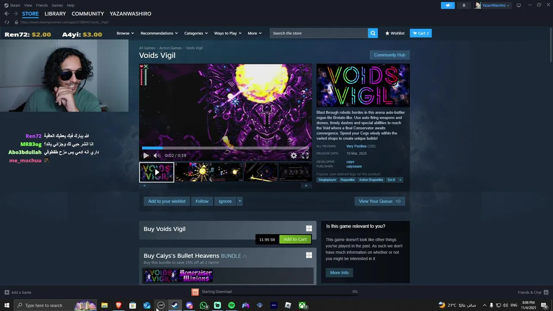Open Roblox from the taskbar
The width and height of the screenshot is (553, 311).
288,305
